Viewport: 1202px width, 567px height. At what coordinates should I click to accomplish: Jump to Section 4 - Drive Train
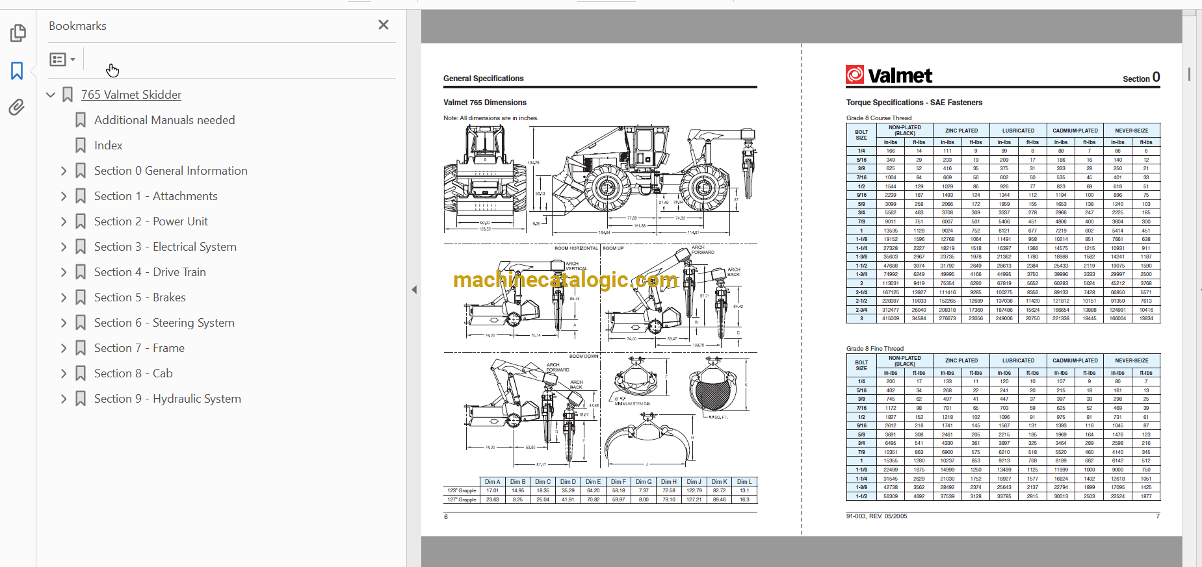150,272
